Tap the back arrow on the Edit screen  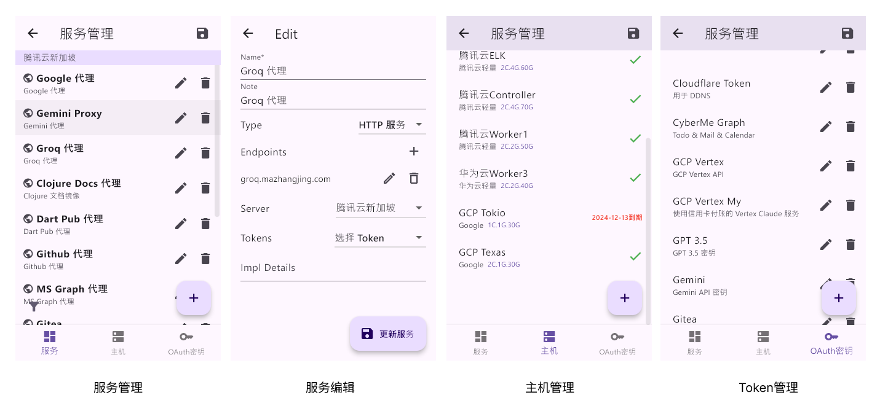pos(248,34)
